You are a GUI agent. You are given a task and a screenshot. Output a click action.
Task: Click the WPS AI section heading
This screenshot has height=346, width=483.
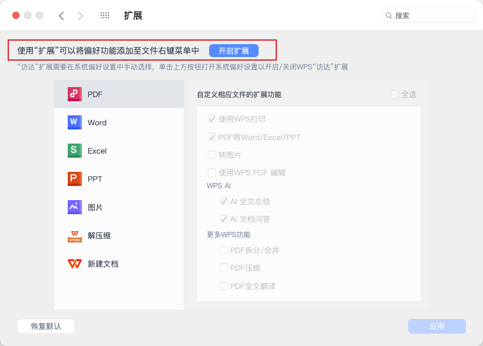[219, 186]
